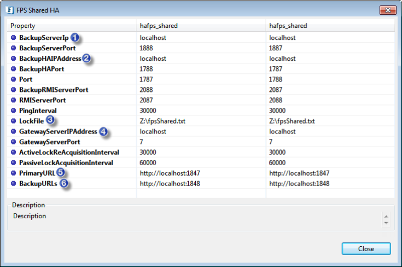
Task: Click second column ActiveLockReAcquisitionInterval value 30000
Action: (x=277, y=152)
